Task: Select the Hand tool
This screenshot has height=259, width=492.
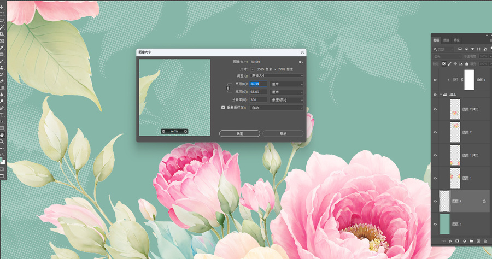Action: (2, 135)
